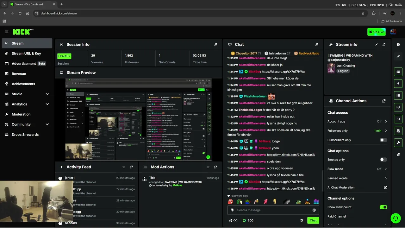Expand the Community menu section

pyautogui.click(x=47, y=124)
